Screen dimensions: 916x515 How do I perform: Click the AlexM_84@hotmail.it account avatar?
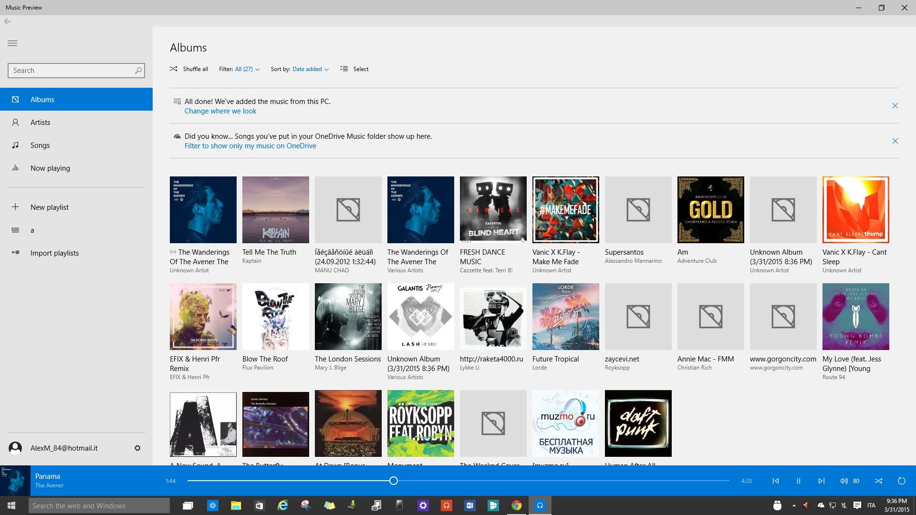coord(15,448)
